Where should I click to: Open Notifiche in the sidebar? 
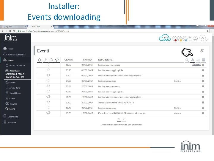tap(10, 122)
